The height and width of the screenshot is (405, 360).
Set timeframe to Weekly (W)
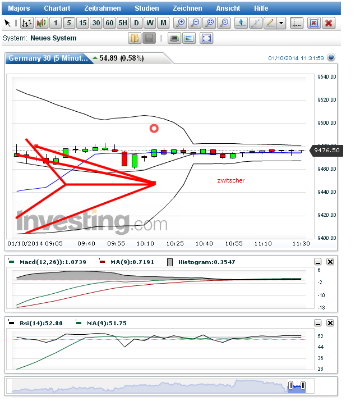[150, 23]
